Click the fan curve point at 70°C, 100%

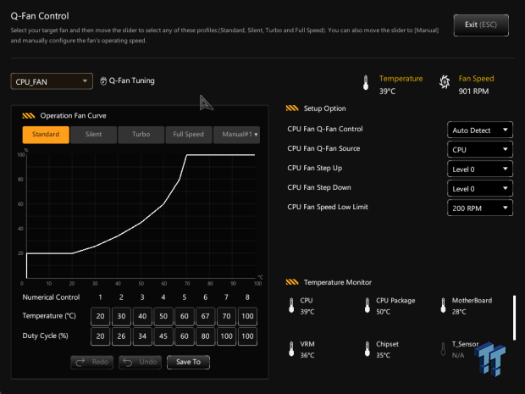[187, 155]
